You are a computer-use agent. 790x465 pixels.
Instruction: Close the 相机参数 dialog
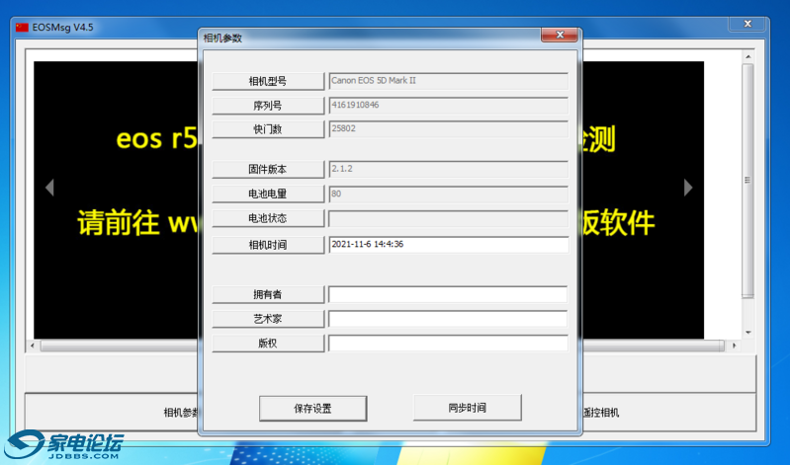[560, 35]
